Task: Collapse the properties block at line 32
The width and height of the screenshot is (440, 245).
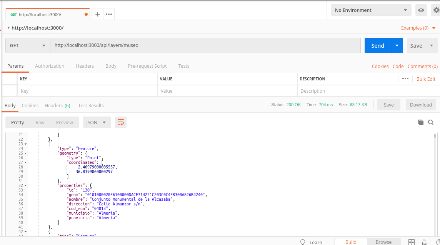Action: click(25, 185)
